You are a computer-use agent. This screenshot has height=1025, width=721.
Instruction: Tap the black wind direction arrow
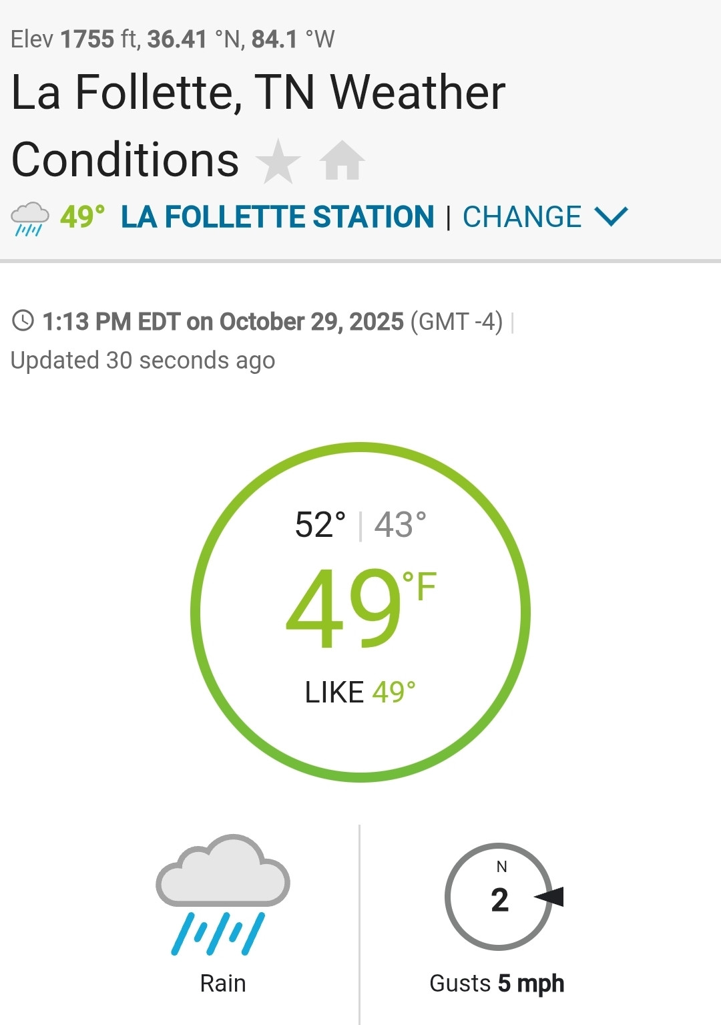coord(549,897)
